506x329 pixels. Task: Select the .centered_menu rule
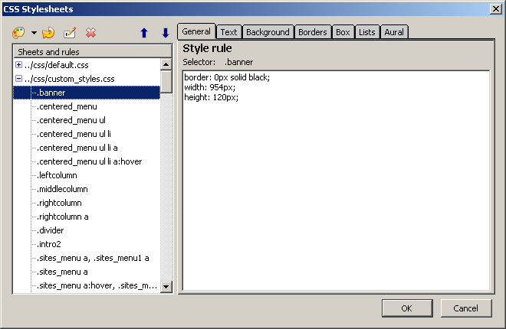click(67, 106)
